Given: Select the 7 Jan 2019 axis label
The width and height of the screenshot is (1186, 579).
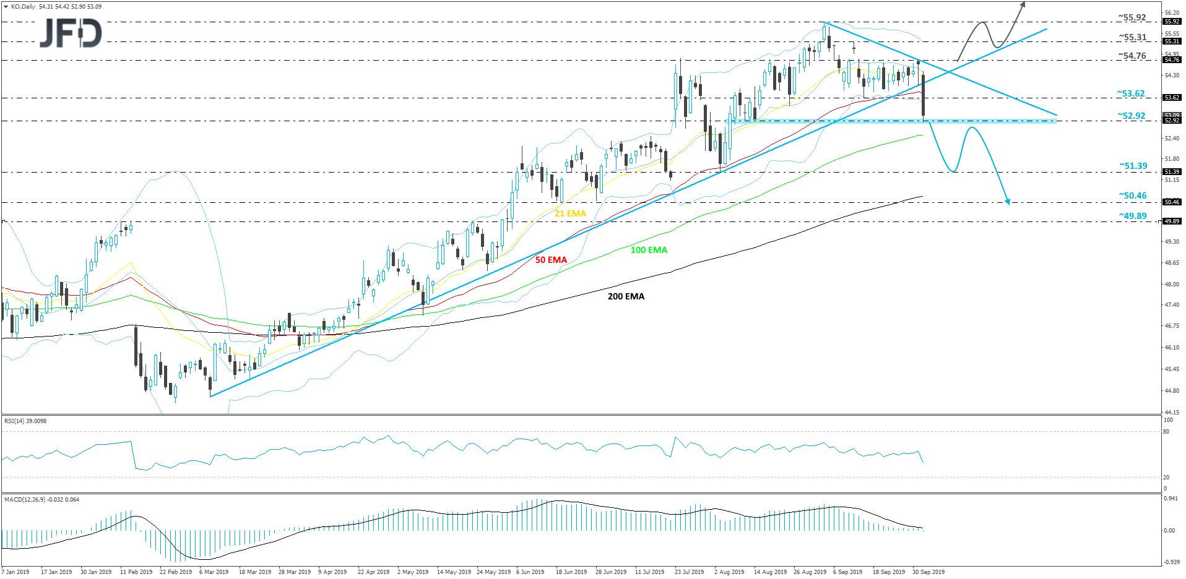Looking at the screenshot, I should [x=15, y=572].
